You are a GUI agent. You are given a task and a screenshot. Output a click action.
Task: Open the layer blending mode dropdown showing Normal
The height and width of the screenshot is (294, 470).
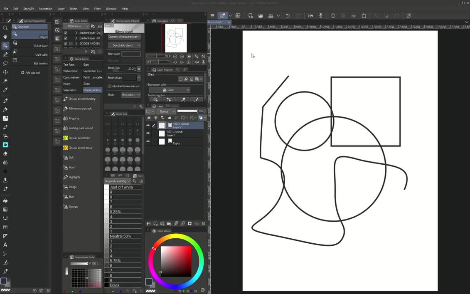[x=166, y=111]
